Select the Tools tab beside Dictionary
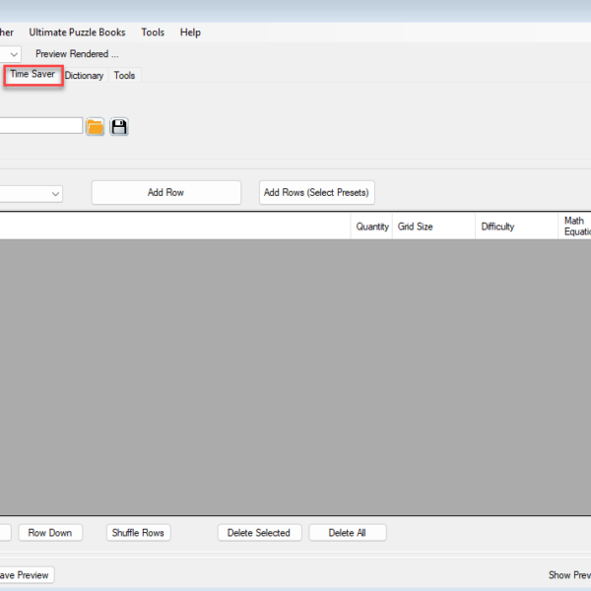591x591 pixels. coord(124,76)
